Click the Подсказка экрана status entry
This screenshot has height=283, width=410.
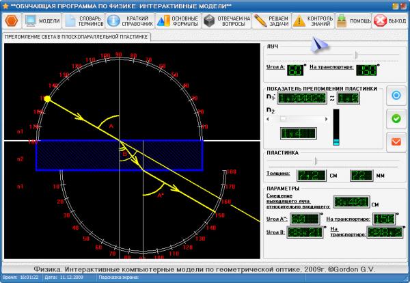click(118, 278)
